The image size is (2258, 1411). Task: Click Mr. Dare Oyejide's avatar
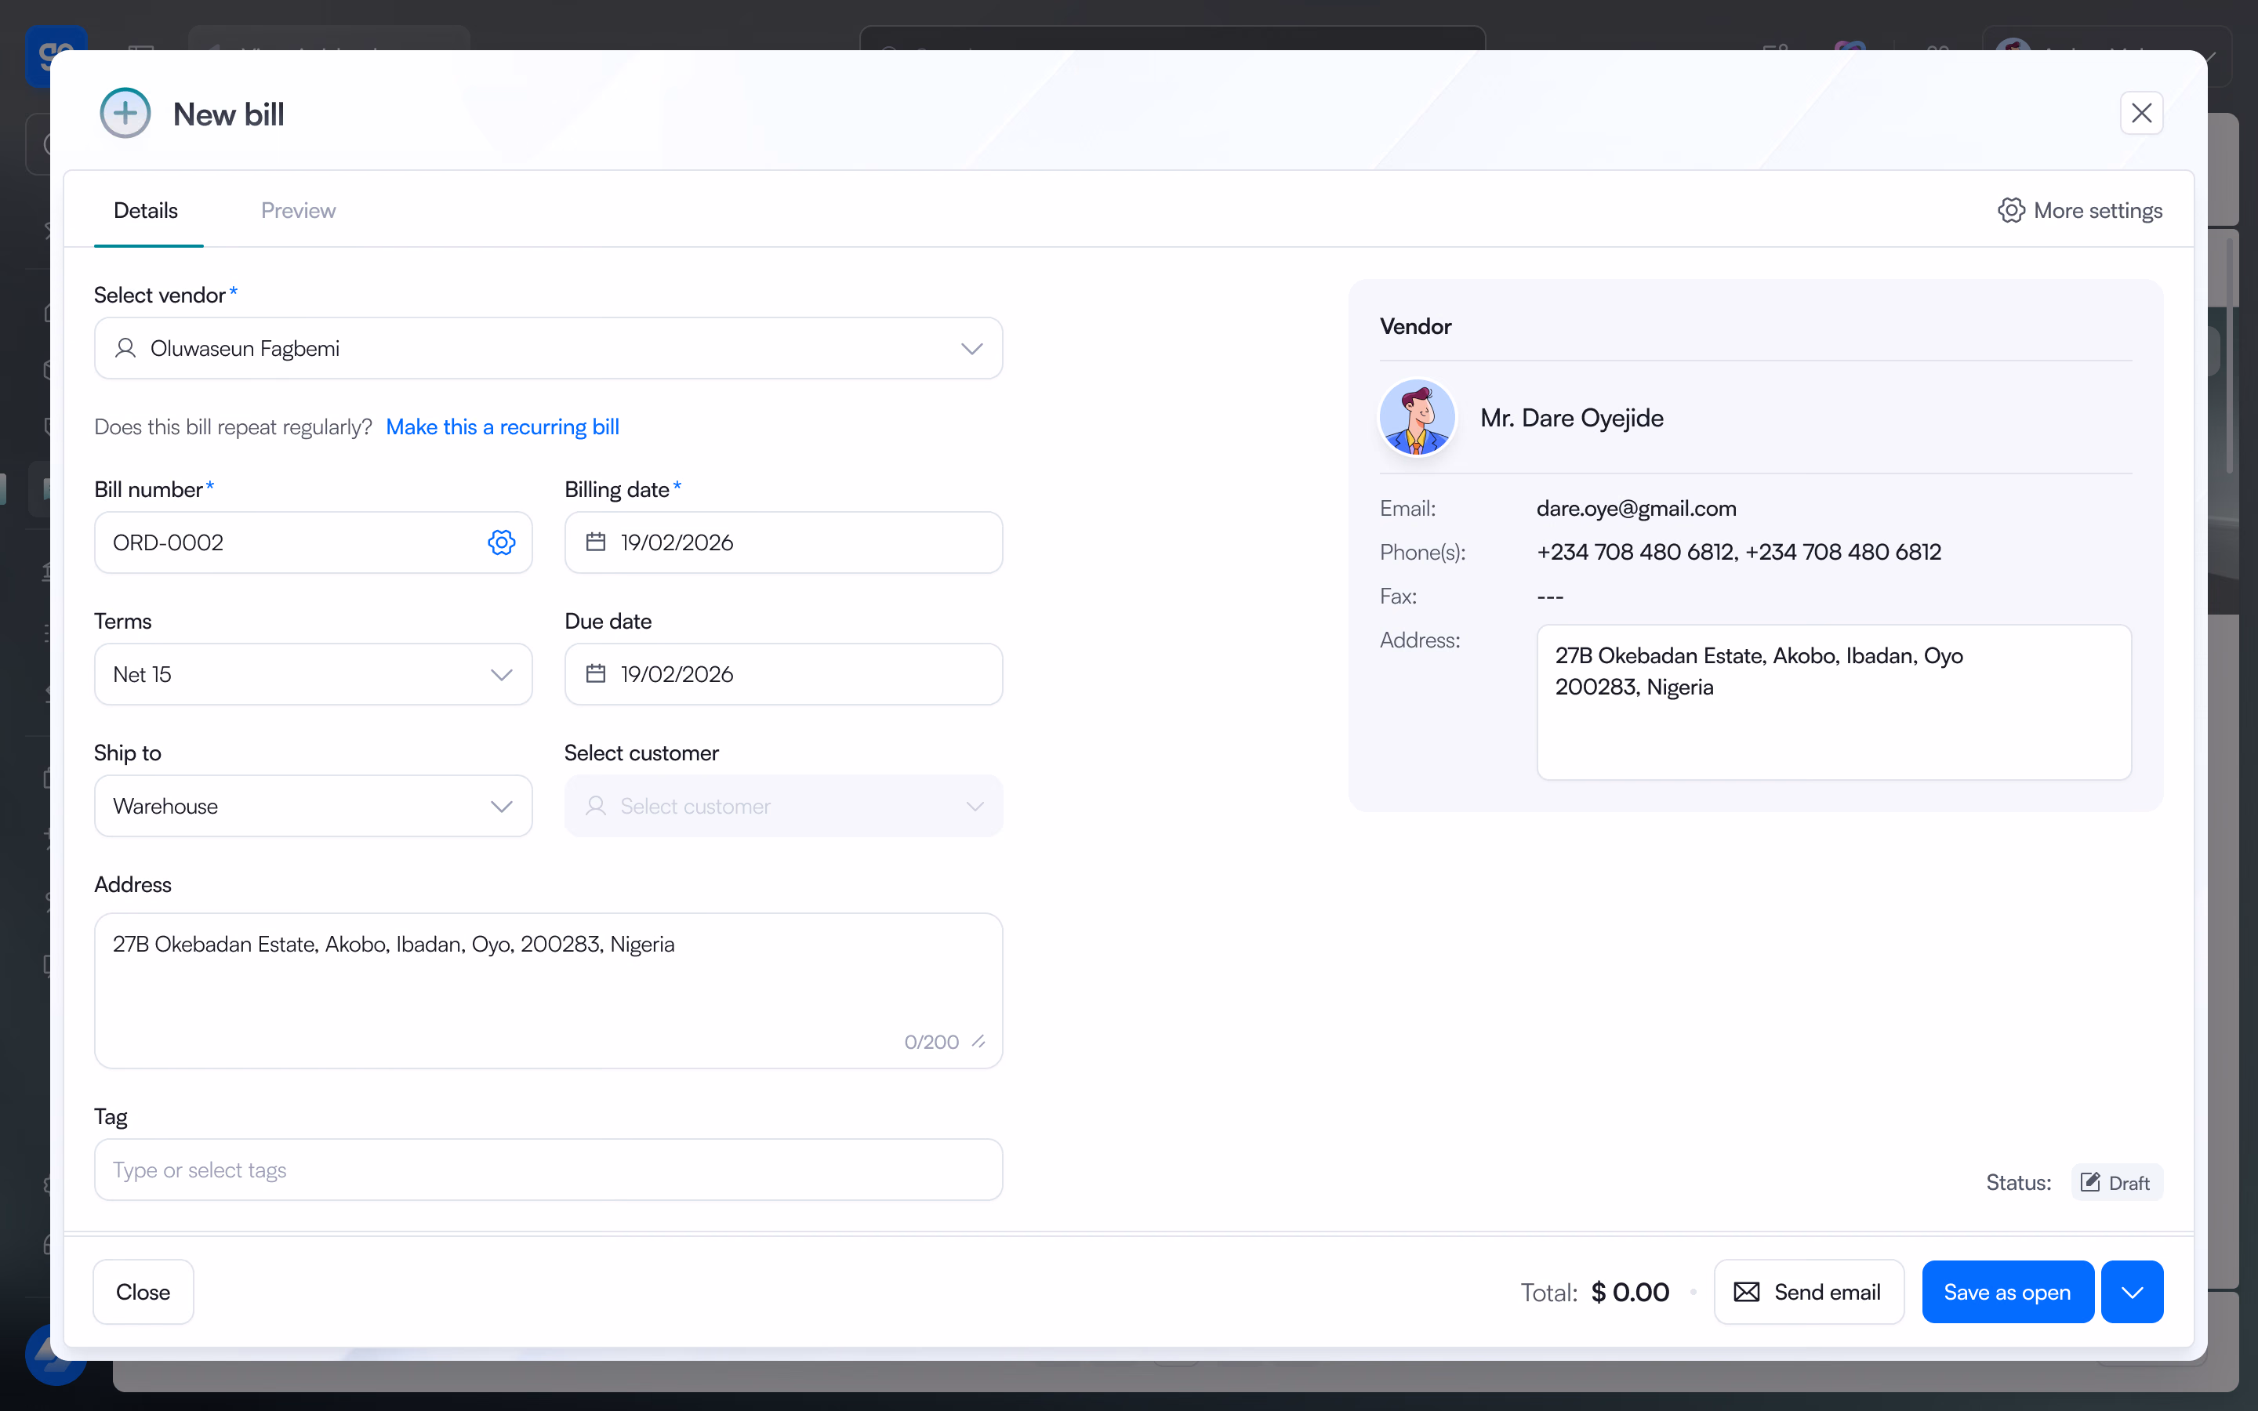pyautogui.click(x=1418, y=417)
